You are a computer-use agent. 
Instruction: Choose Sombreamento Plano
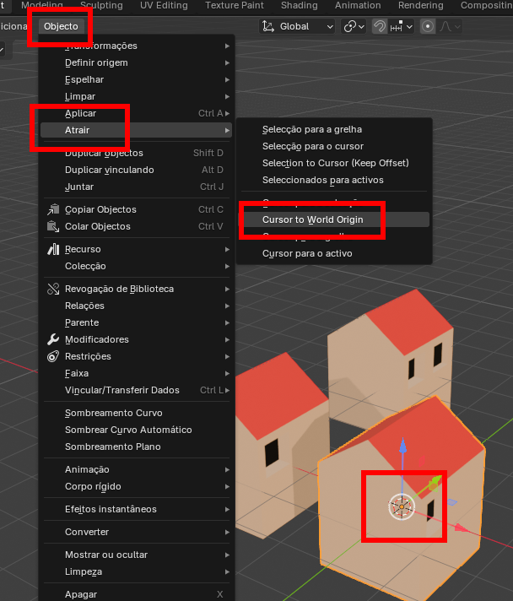pos(136,447)
